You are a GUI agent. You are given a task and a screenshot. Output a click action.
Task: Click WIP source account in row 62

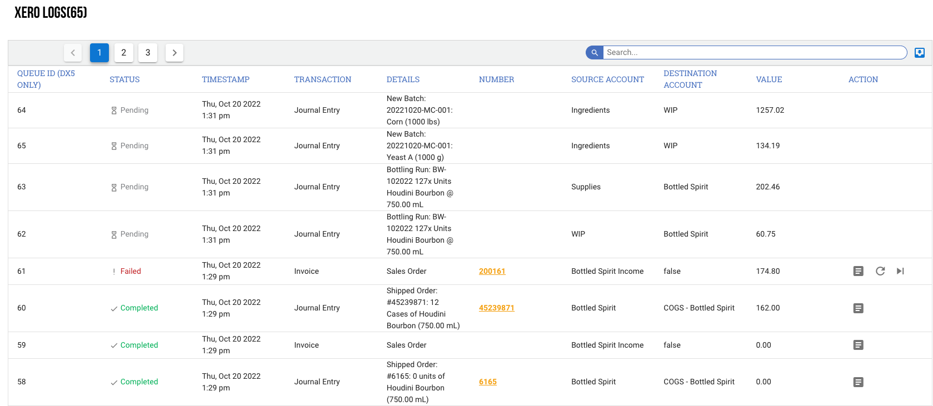(x=578, y=234)
